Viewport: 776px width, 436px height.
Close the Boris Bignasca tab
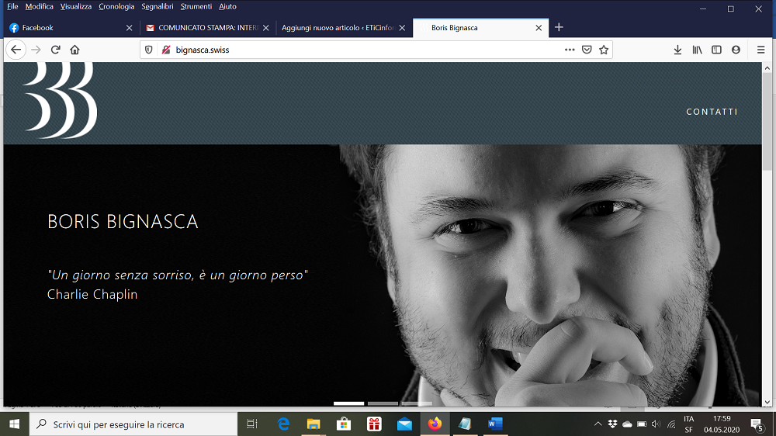pos(539,28)
